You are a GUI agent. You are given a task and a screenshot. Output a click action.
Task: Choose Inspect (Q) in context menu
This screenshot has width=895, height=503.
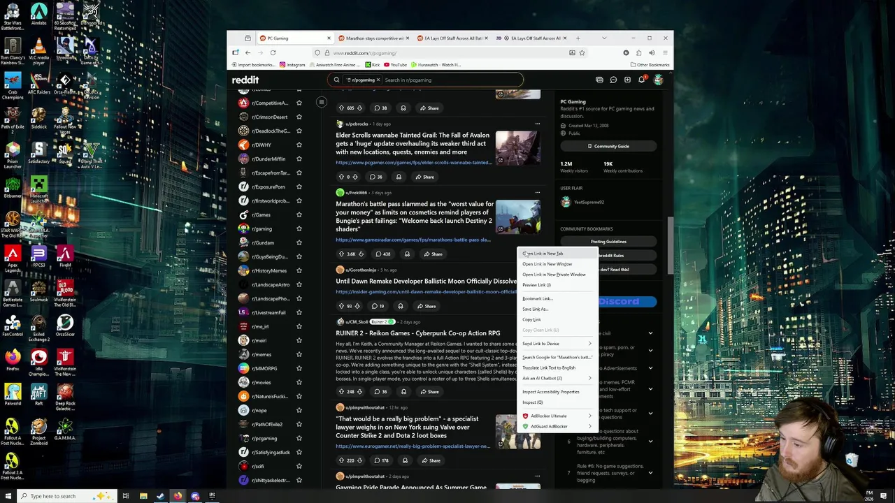click(557, 402)
